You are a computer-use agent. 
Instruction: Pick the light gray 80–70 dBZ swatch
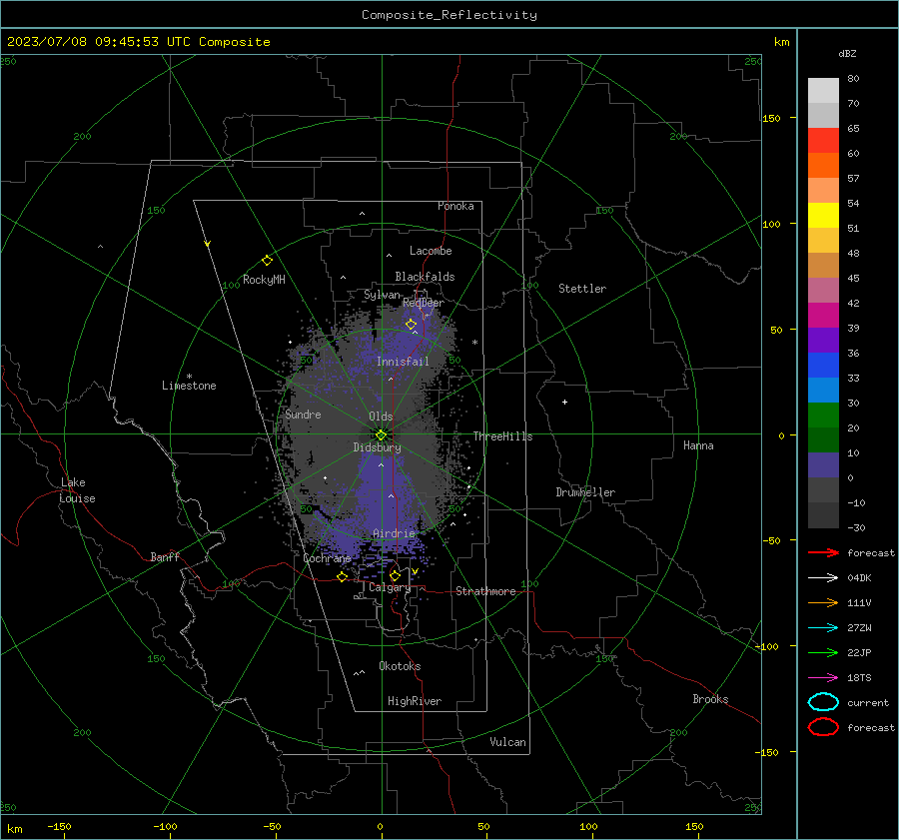point(823,91)
